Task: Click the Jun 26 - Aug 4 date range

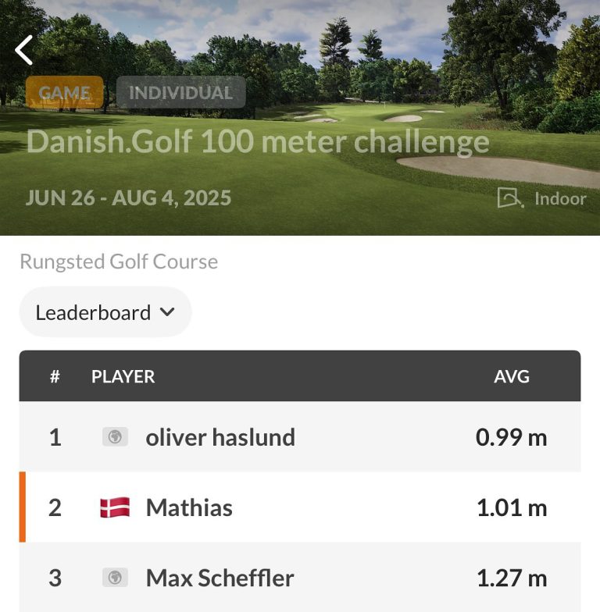Action: (x=128, y=198)
